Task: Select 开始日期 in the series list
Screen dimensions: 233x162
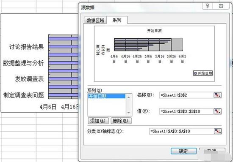Action: (106, 96)
